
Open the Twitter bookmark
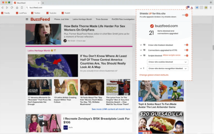click(x=36, y=13)
